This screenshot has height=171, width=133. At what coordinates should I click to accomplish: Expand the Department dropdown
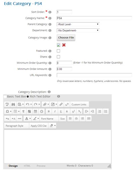[x=78, y=30]
